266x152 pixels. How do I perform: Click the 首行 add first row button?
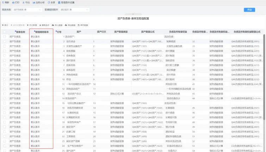[5, 25]
